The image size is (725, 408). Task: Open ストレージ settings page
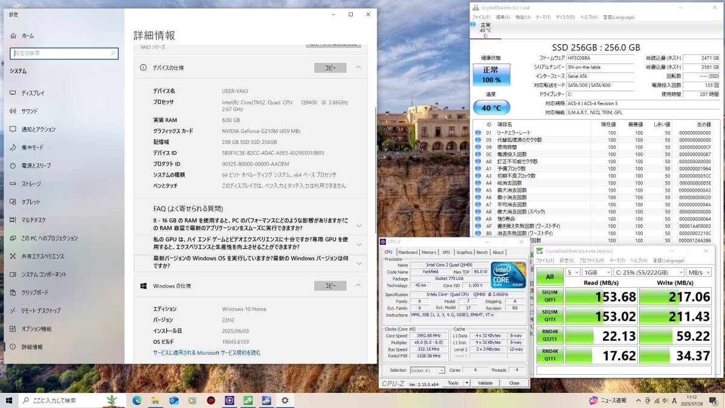[31, 184]
